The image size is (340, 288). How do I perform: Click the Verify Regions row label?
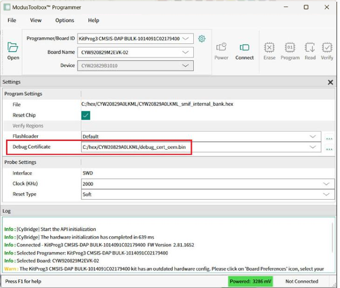pyautogui.click(x=28, y=126)
